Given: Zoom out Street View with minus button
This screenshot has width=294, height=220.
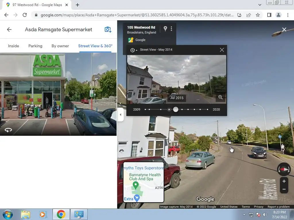Looking at the screenshot, I should point(284,189).
